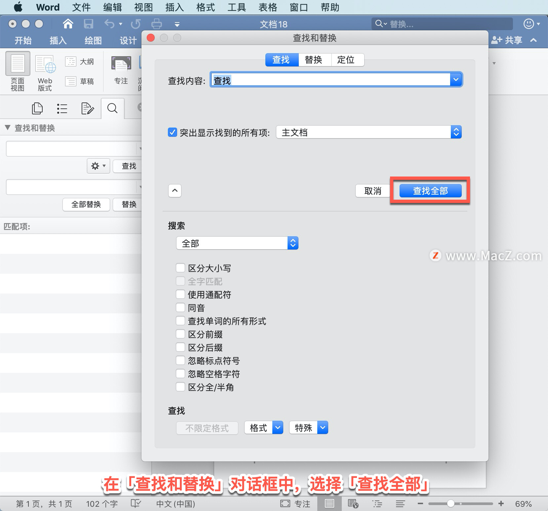Viewport: 548px width, 511px height.
Task: Open search direction 全部 dropdown
Action: (x=237, y=243)
